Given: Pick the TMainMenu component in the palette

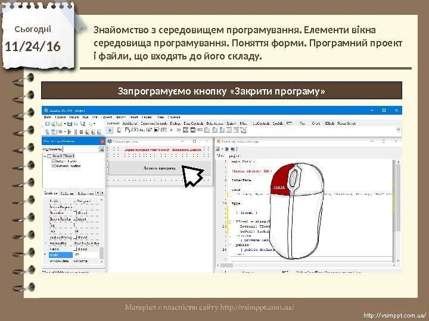Looking at the screenshot, I should tap(119, 130).
